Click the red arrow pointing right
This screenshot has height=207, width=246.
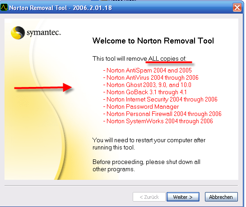click(x=43, y=87)
